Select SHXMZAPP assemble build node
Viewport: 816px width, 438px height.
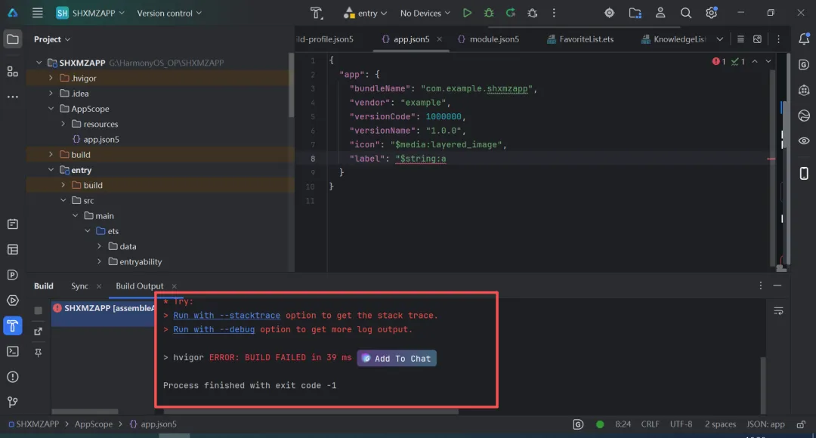click(104, 308)
